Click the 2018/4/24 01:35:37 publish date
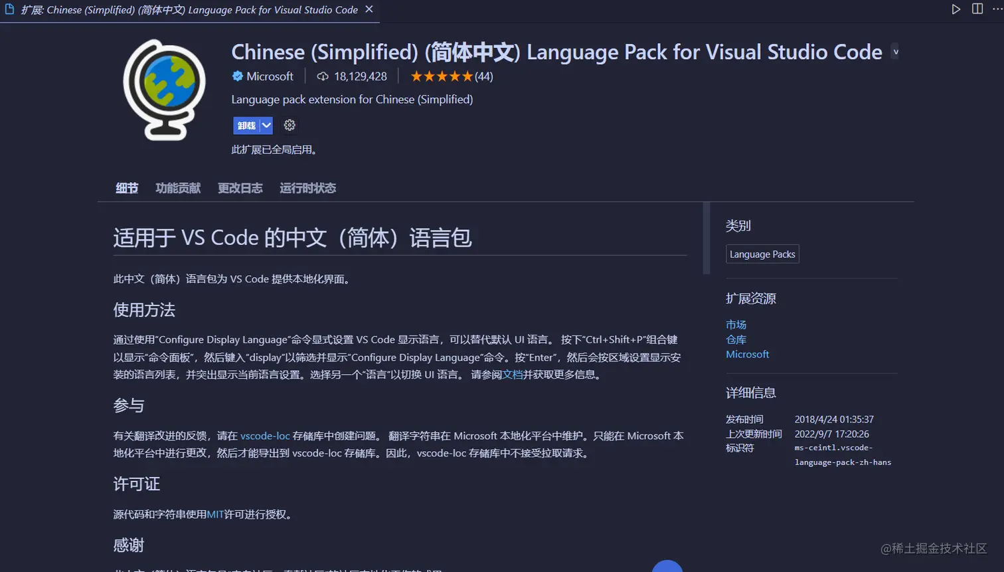This screenshot has height=572, width=1004. pos(834,419)
